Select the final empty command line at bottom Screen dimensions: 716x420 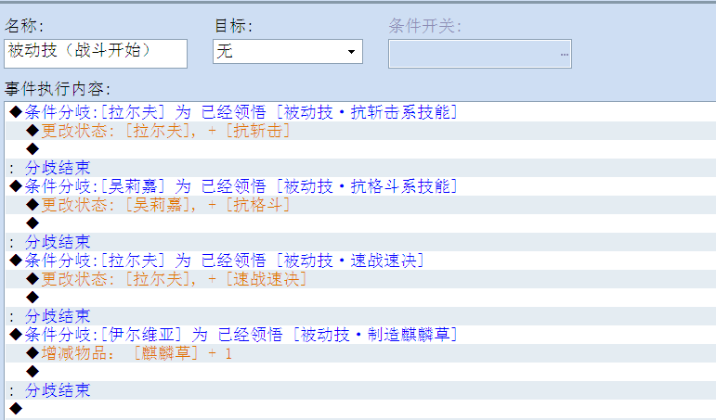360,409
